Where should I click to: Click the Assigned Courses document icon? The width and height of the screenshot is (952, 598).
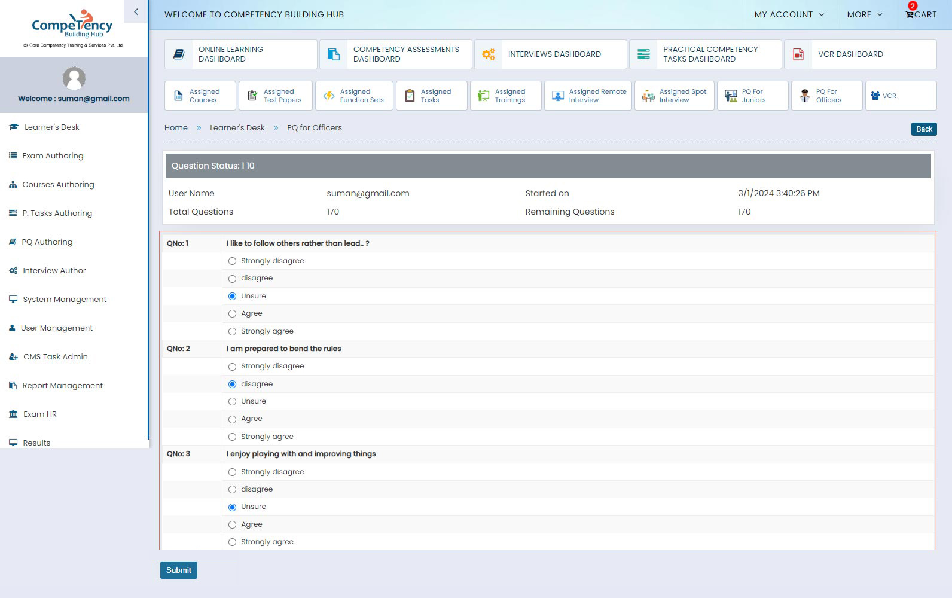point(178,96)
